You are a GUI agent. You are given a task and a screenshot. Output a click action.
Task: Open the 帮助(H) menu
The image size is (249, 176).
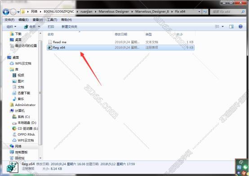67,20
